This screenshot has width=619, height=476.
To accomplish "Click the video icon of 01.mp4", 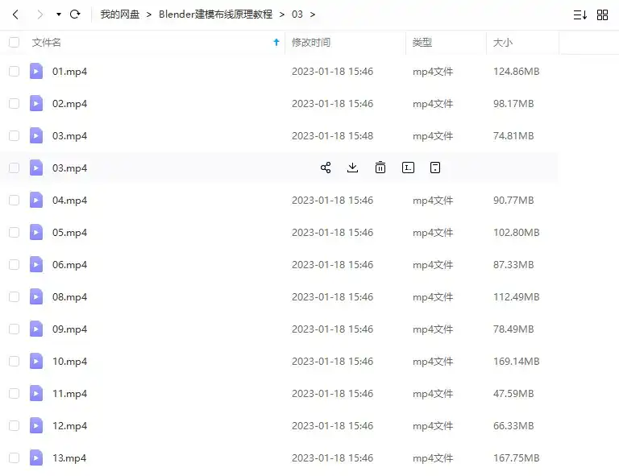I will click(36, 71).
